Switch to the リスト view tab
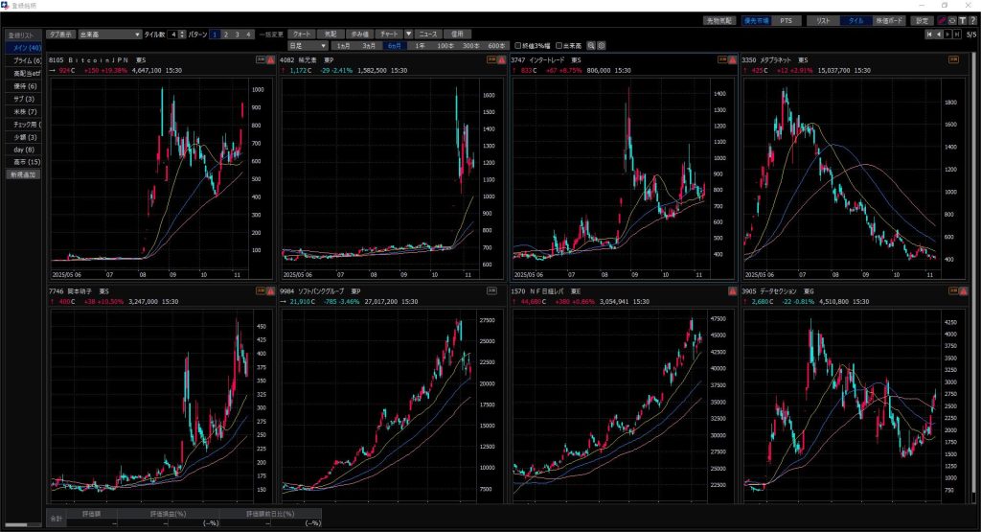The height and width of the screenshot is (532, 981). tap(823, 20)
